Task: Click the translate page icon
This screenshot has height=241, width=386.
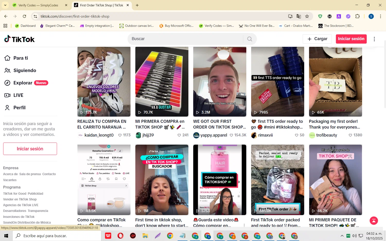Action: [x=299, y=16]
